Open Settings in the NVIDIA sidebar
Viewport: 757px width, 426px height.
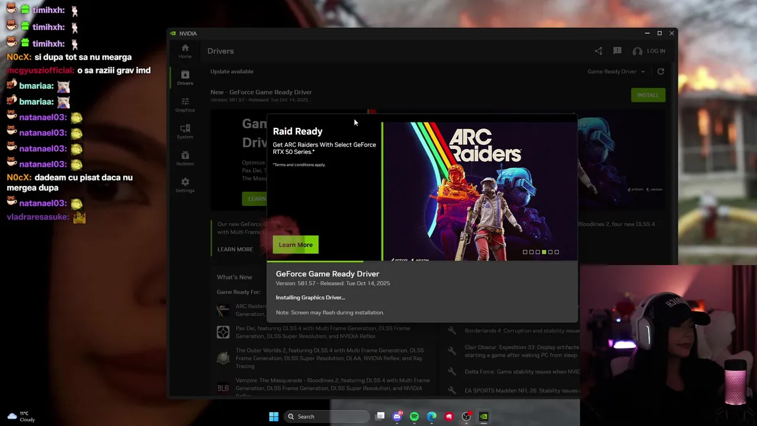pos(185,185)
